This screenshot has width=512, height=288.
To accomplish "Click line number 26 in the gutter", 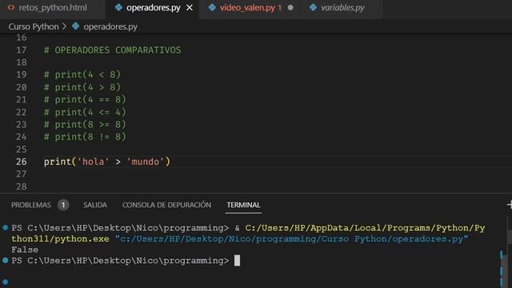I will tap(22, 162).
